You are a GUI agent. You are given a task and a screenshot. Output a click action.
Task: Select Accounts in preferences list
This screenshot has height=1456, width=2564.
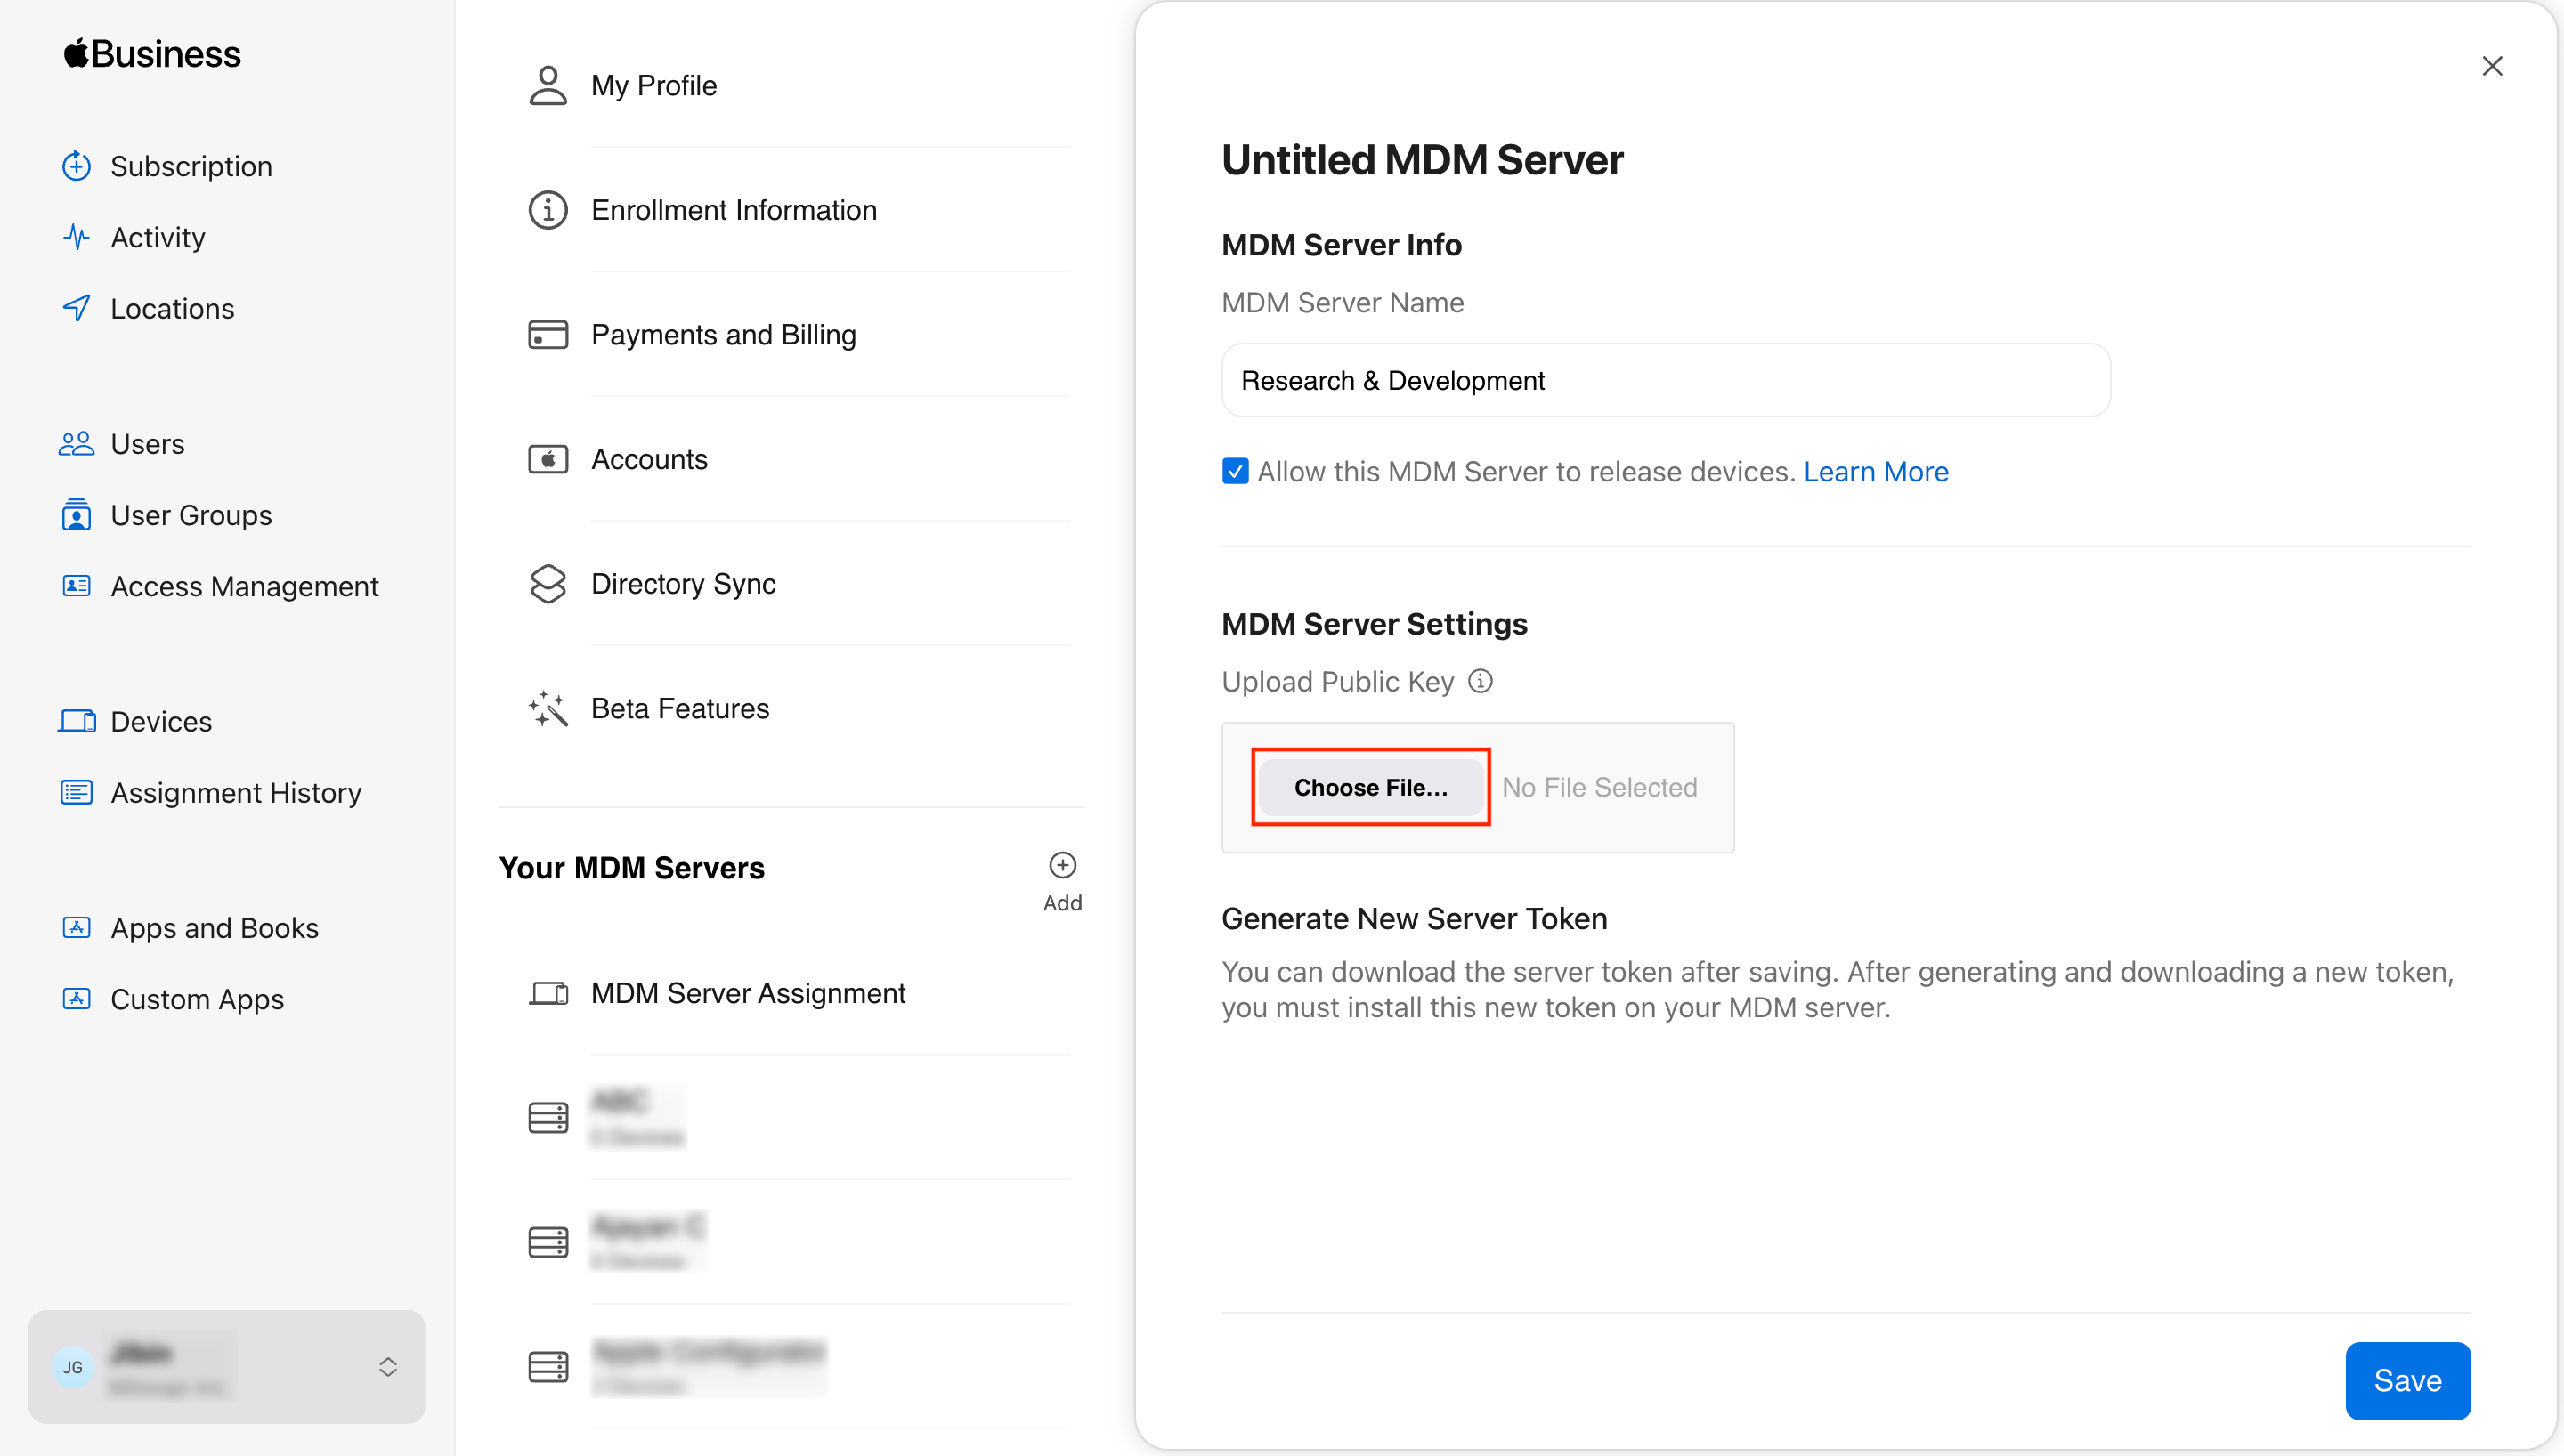point(649,459)
